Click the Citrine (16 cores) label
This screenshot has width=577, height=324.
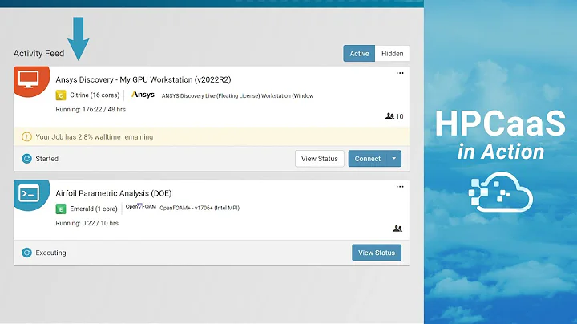(95, 95)
